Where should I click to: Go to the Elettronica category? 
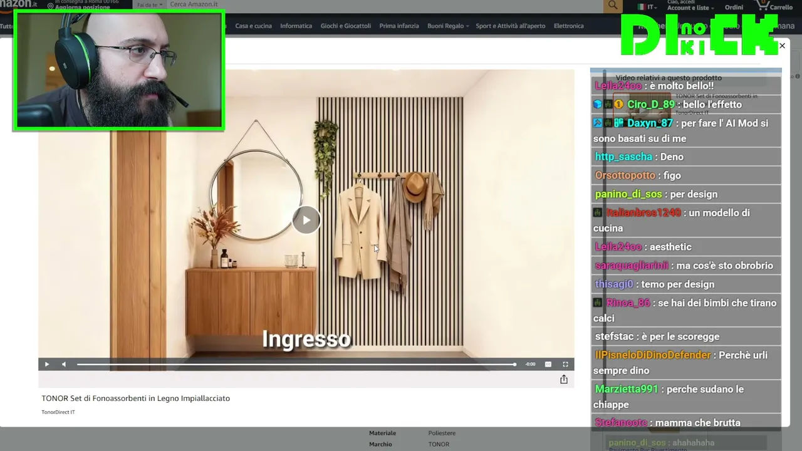click(x=568, y=26)
